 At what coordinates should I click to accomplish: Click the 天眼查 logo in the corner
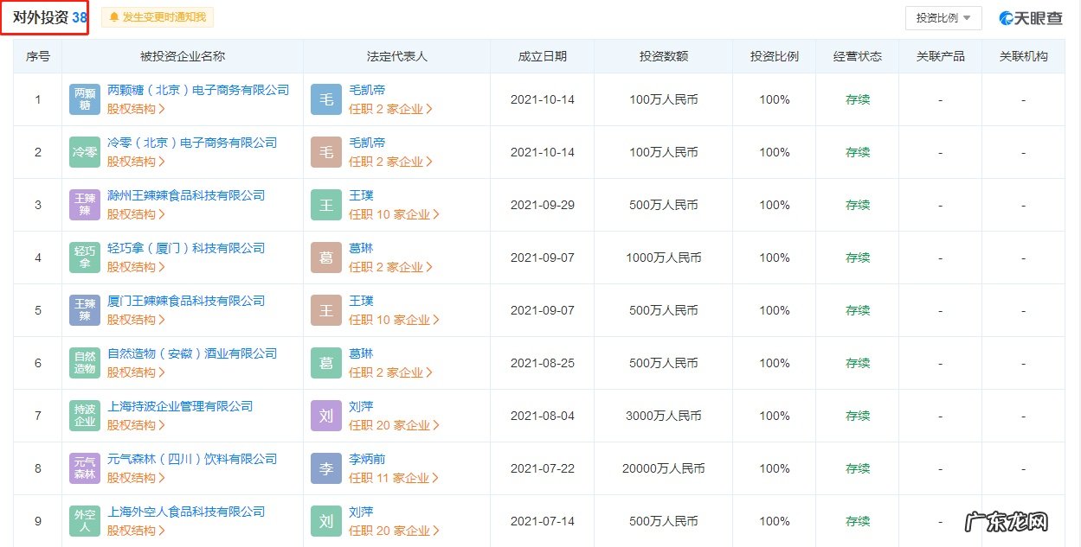point(1031,16)
